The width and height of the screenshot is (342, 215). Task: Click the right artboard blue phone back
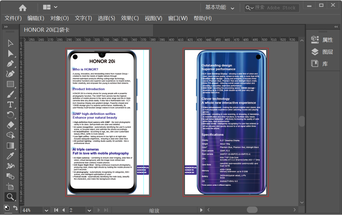tap(231, 122)
